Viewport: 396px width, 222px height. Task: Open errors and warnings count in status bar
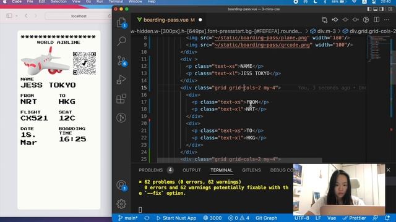coord(239,218)
